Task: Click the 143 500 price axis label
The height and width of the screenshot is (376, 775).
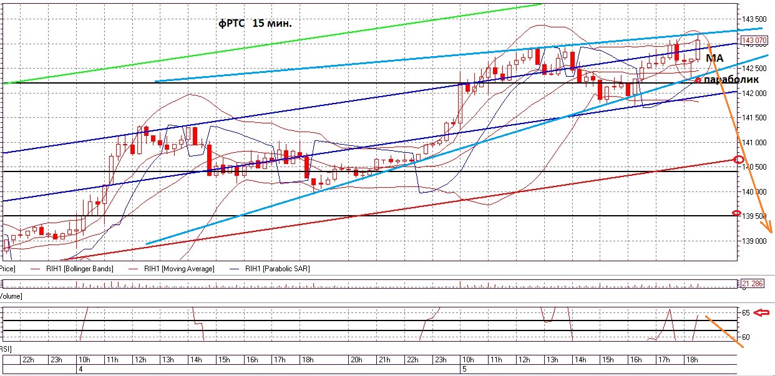Action: pos(753,19)
